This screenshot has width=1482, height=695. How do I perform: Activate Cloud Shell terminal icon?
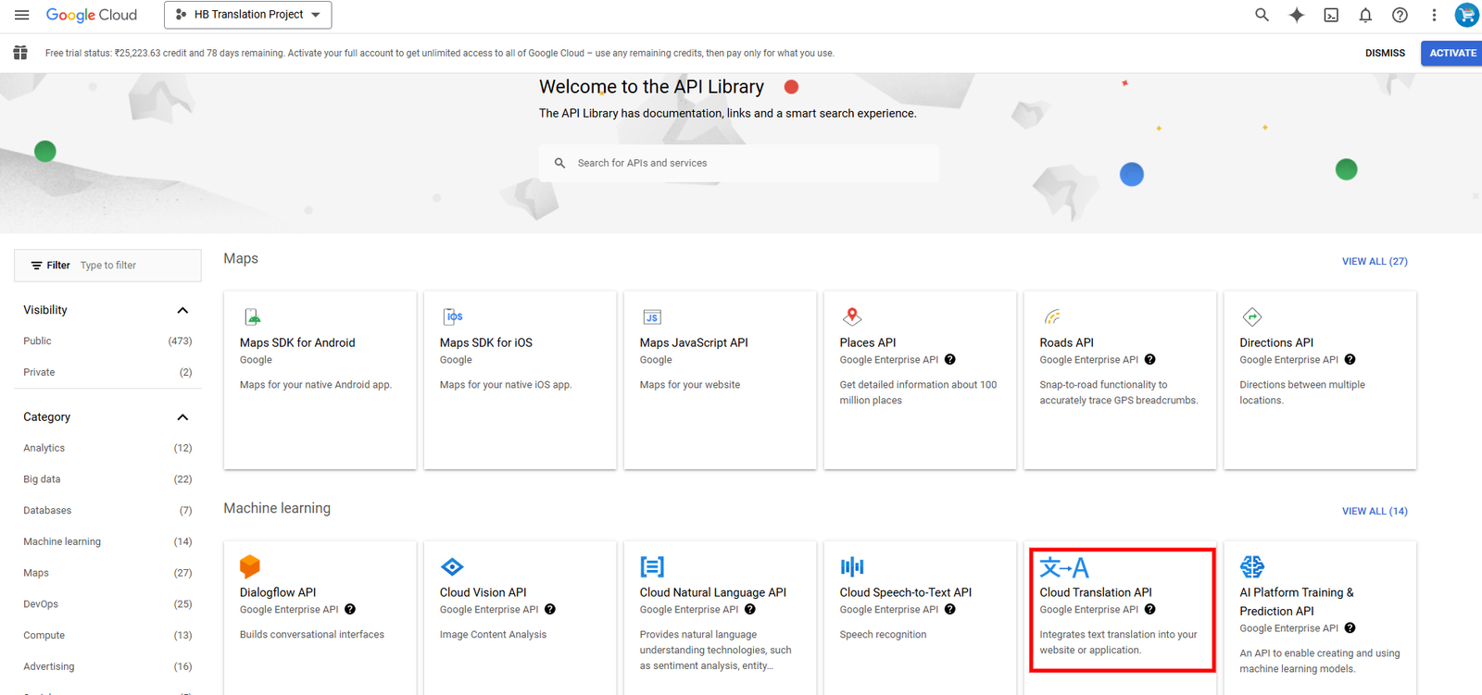1331,15
